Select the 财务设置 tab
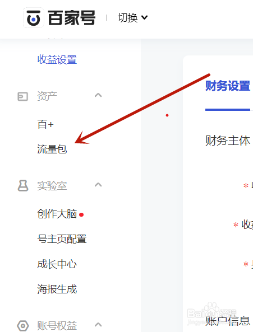Image resolution: width=253 pixels, height=332 pixels. point(228,86)
